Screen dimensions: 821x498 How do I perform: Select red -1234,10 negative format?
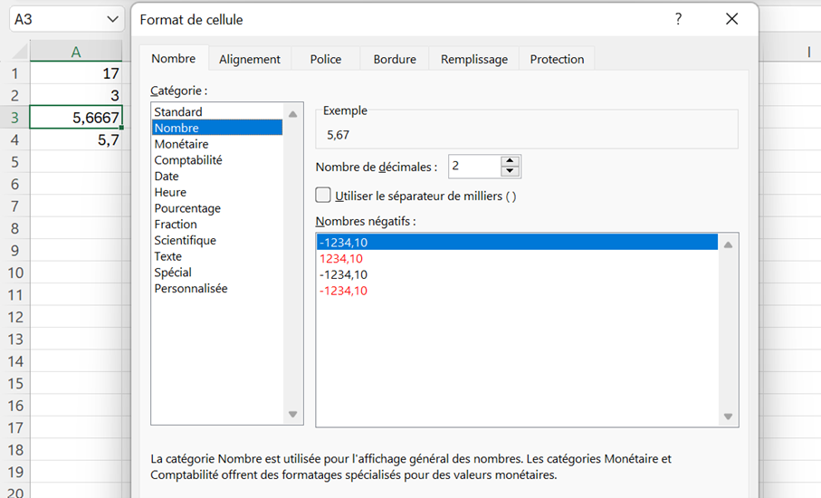[x=517, y=291]
